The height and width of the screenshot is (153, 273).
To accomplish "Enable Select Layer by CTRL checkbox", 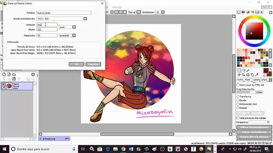I will [x=238, y=85].
